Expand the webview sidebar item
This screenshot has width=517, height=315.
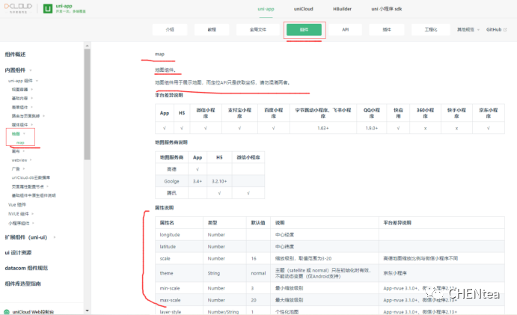(x=22, y=160)
